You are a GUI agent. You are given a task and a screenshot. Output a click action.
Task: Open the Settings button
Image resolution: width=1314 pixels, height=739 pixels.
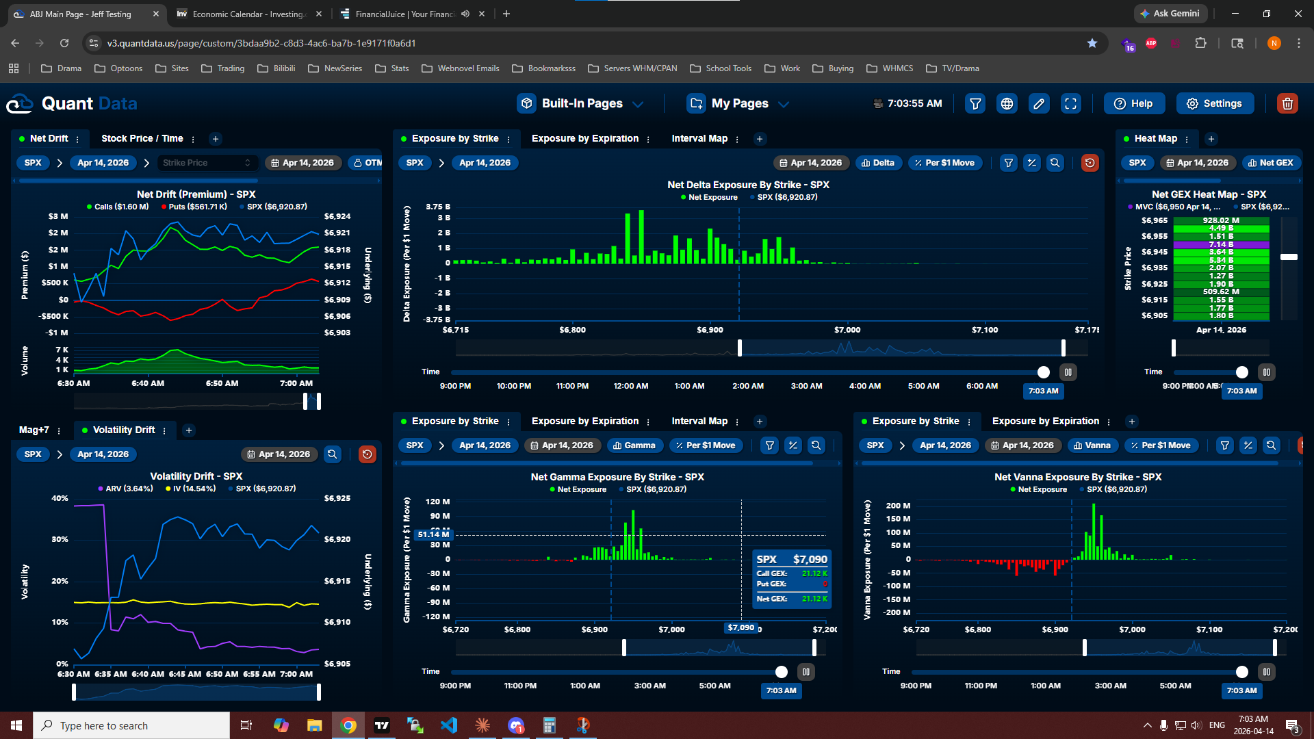coord(1214,103)
